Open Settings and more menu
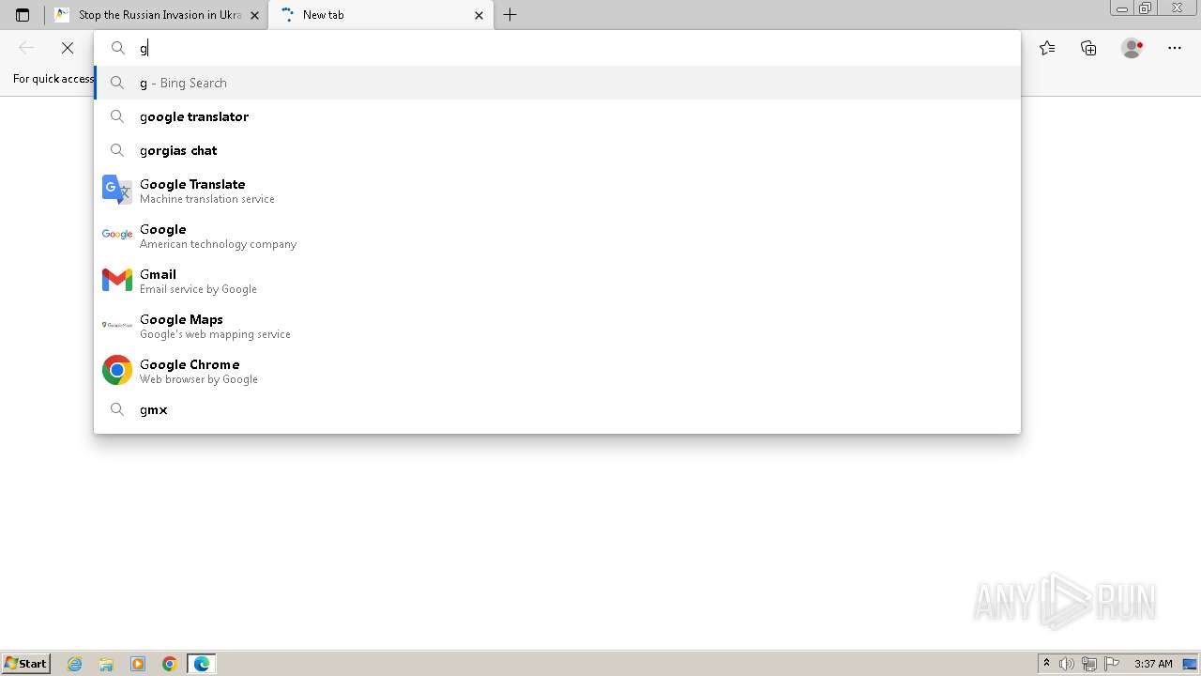Image resolution: width=1201 pixels, height=676 pixels. point(1175,48)
